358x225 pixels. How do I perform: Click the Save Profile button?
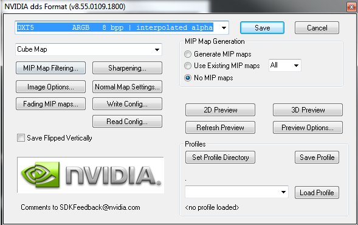[317, 157]
